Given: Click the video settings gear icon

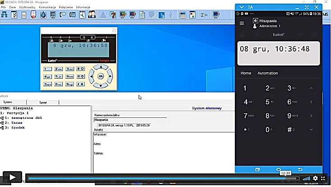Looking at the screenshot, I should tap(315, 178).
